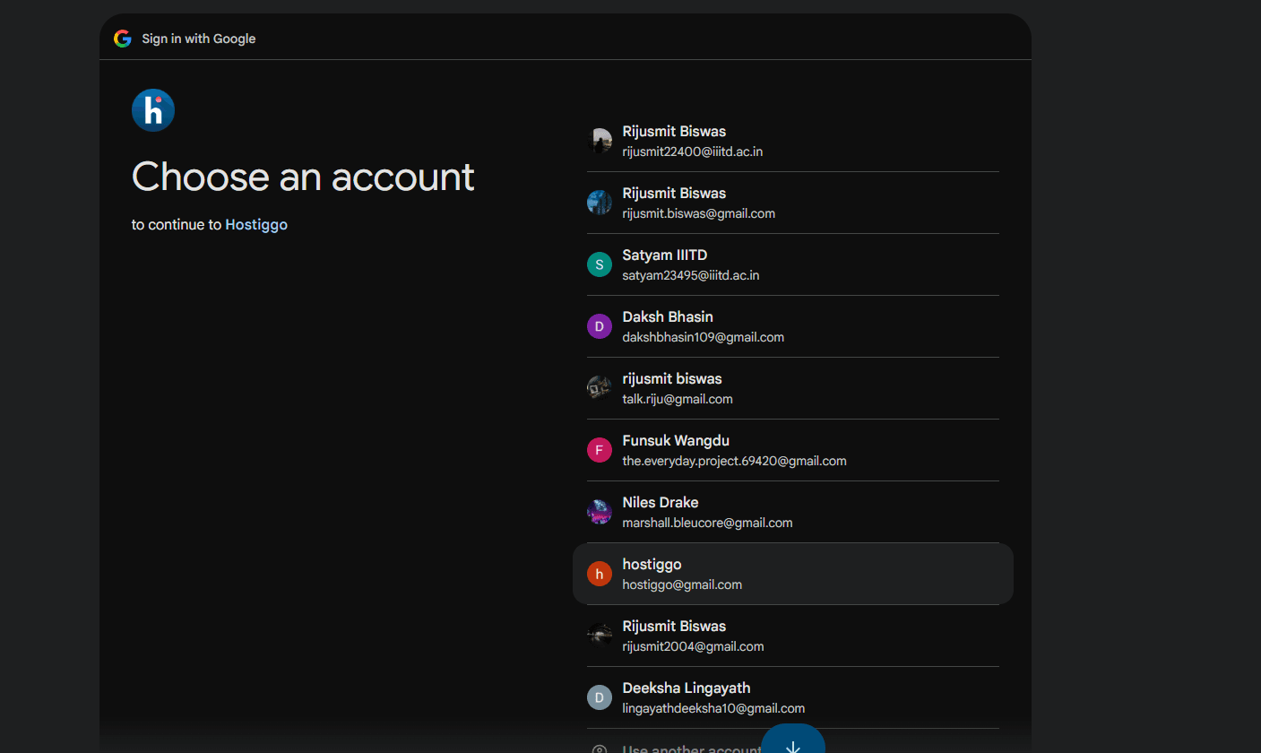Click the purple D avatar for Daksh Bhasin

[600, 326]
